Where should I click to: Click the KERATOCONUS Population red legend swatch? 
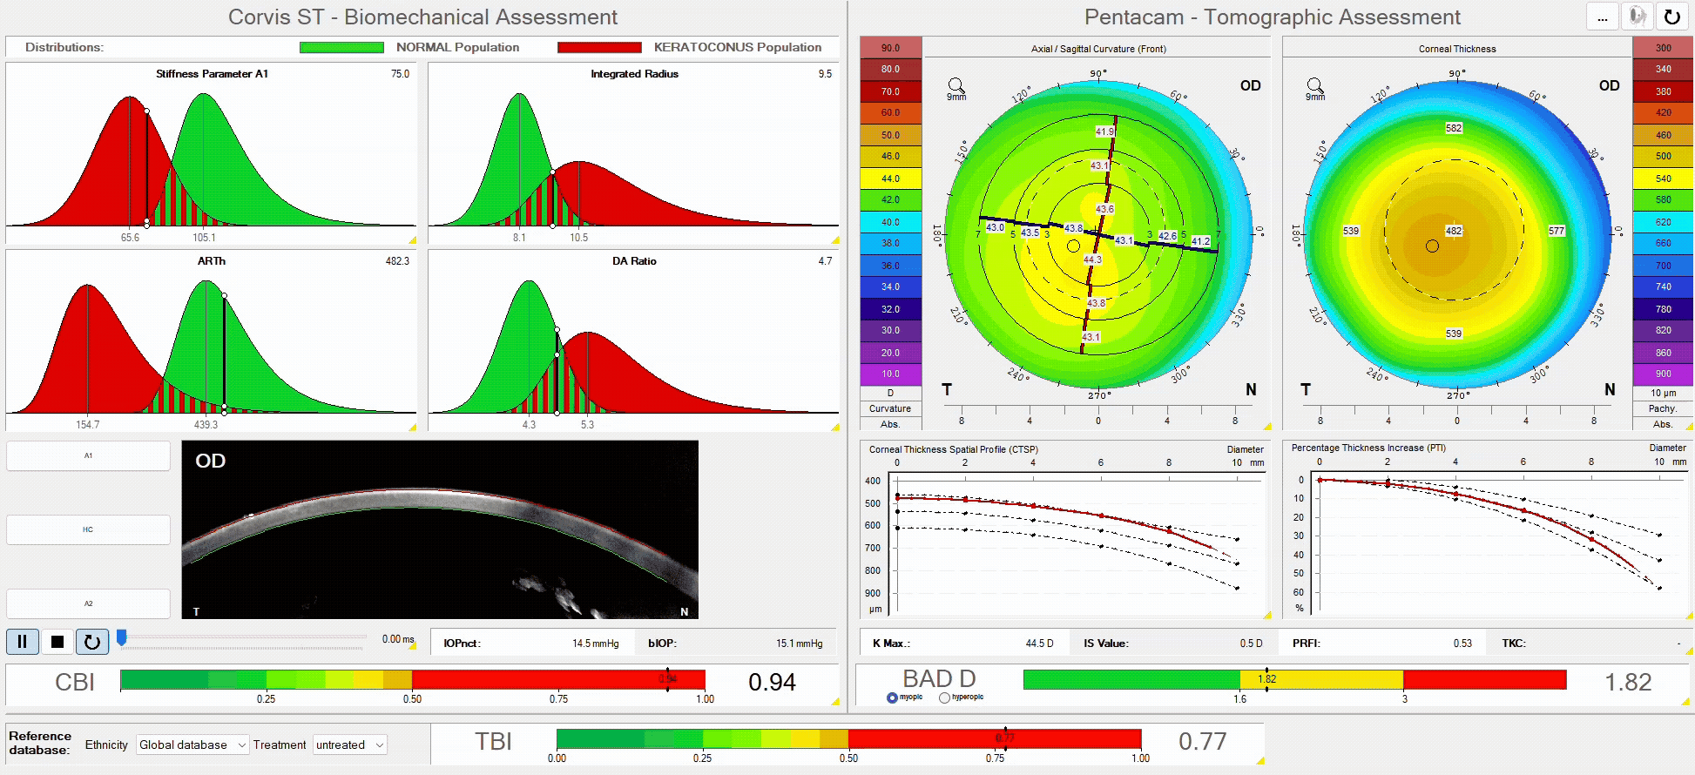pos(599,47)
